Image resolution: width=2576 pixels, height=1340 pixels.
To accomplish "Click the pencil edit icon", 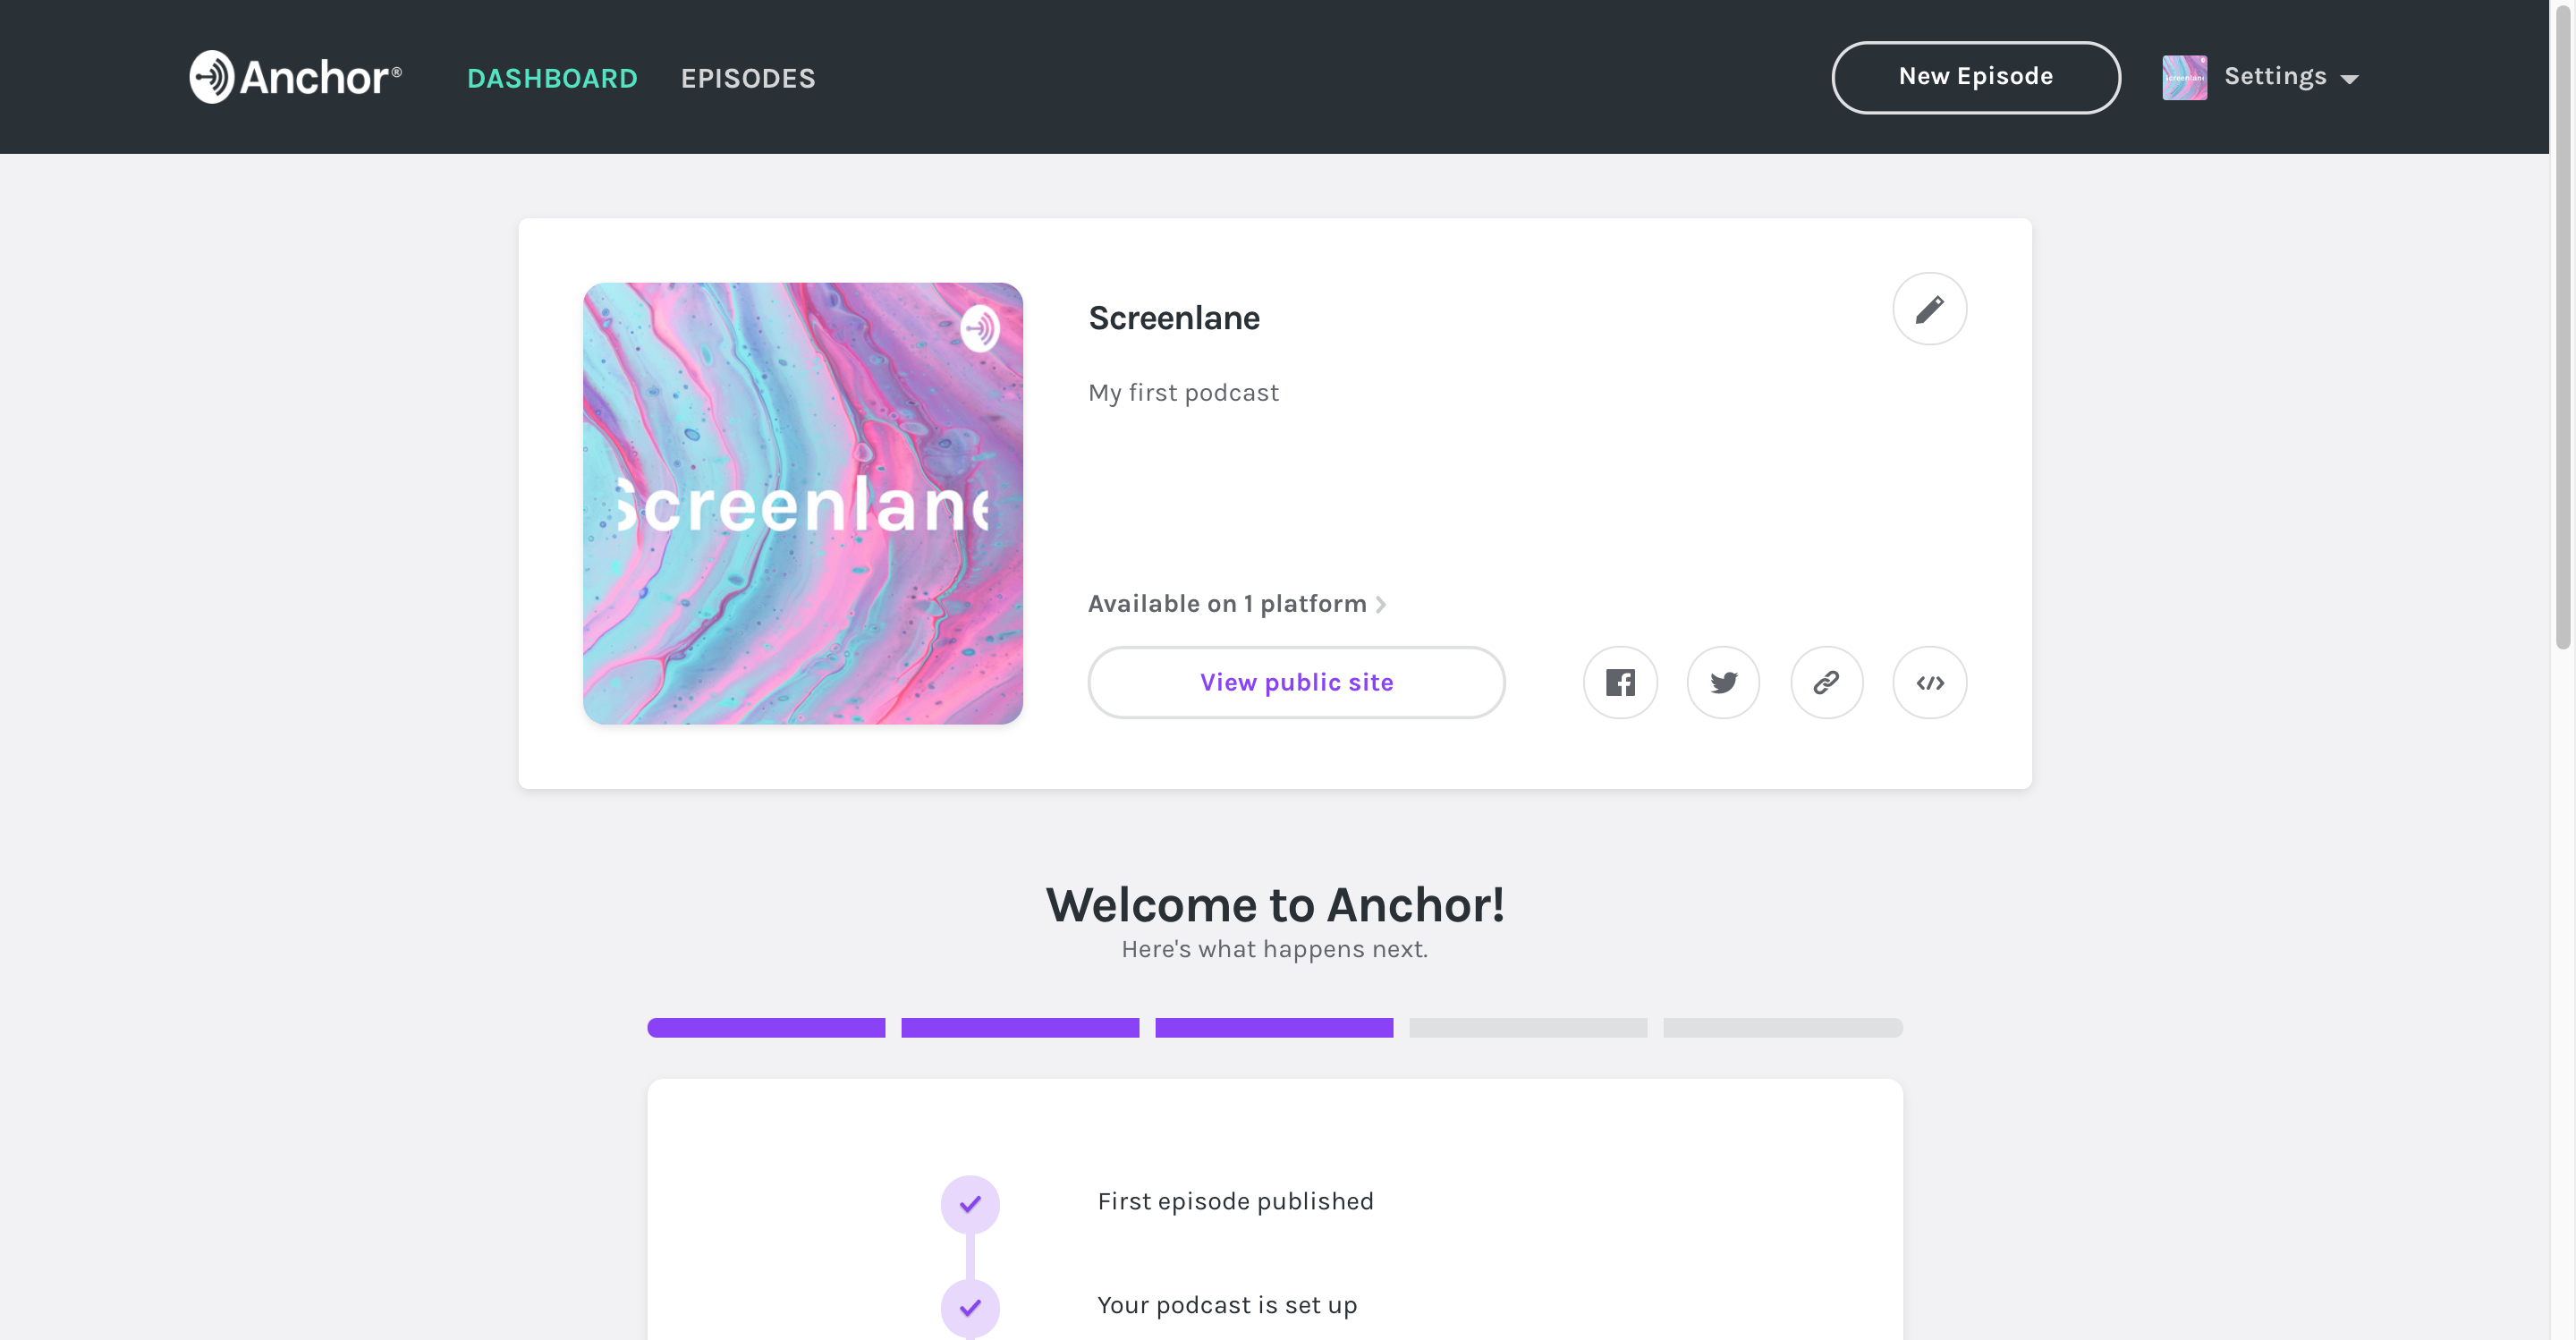I will (1930, 307).
